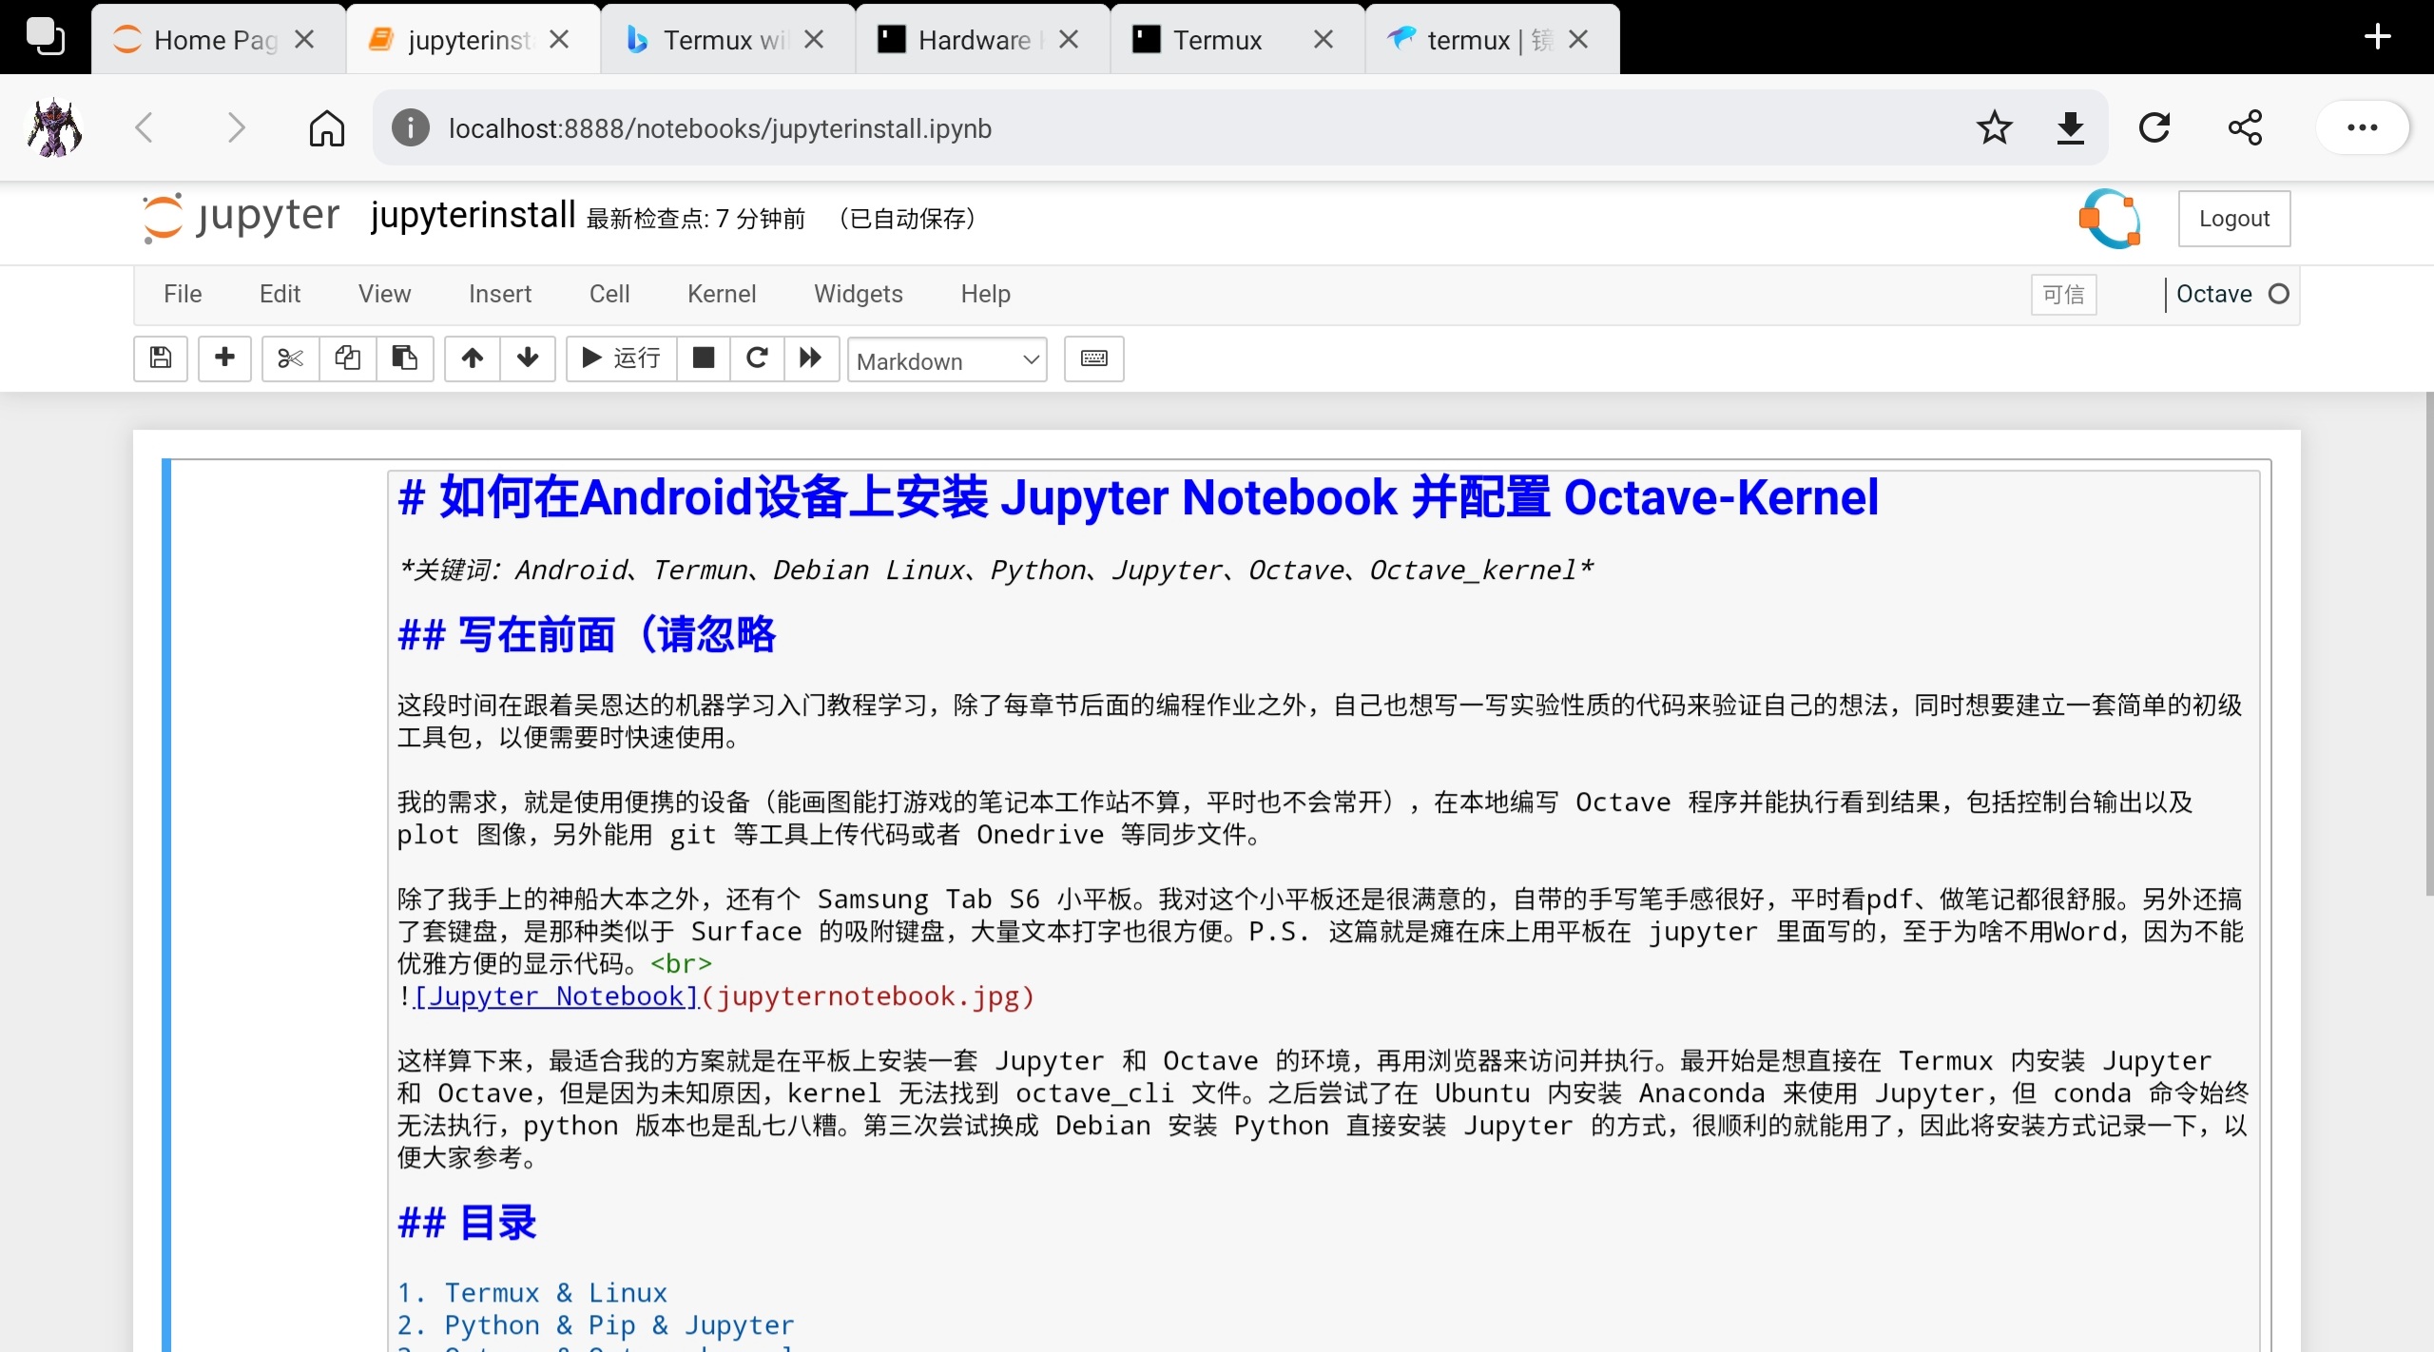Save the notebook with the save icon

160,358
